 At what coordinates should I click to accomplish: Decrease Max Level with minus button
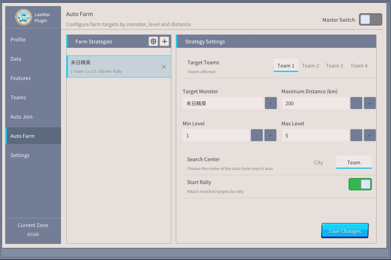(356, 135)
